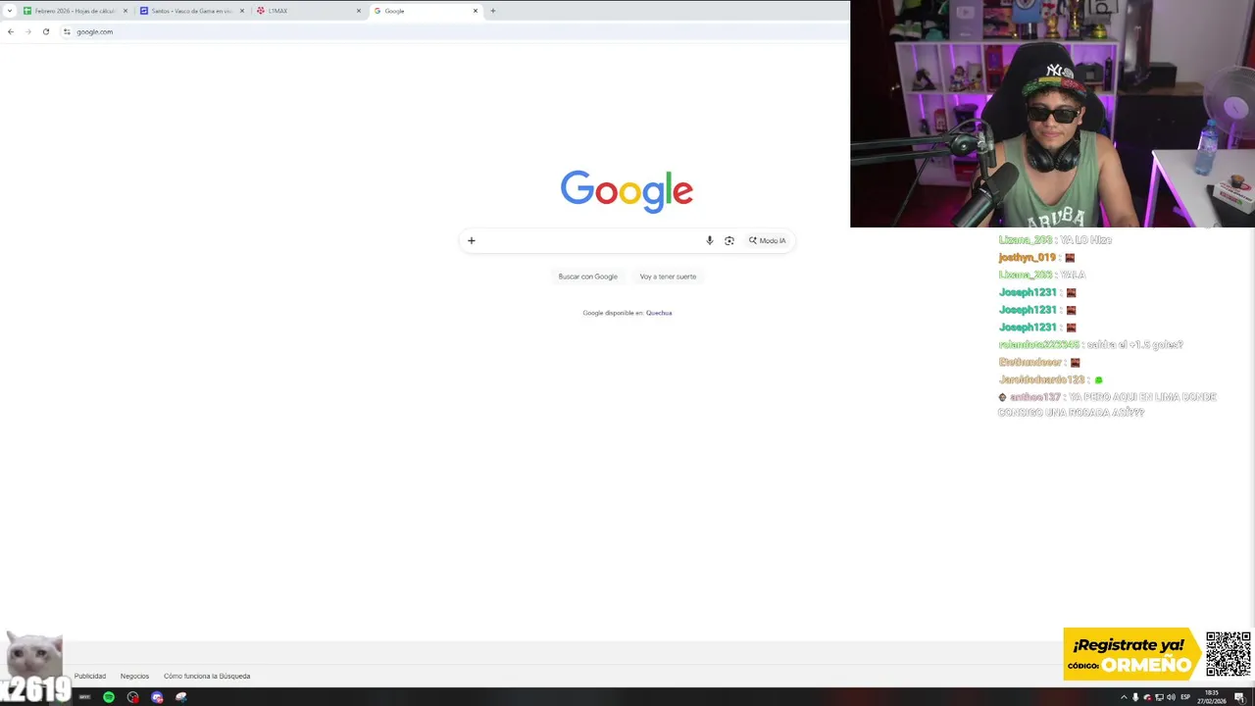Change the ESP input language
The height and width of the screenshot is (706, 1255).
click(x=1185, y=697)
